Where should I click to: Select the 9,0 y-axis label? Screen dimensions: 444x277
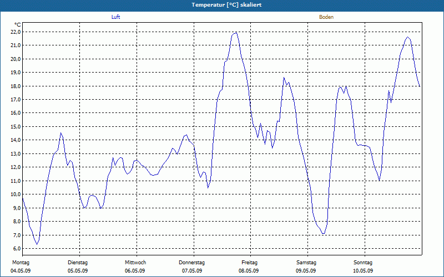click(17, 208)
